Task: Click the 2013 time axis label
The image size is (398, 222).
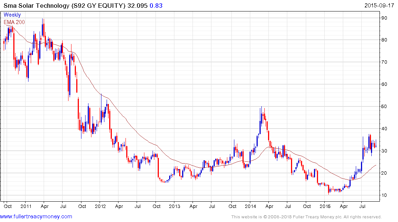Action: point(174,206)
